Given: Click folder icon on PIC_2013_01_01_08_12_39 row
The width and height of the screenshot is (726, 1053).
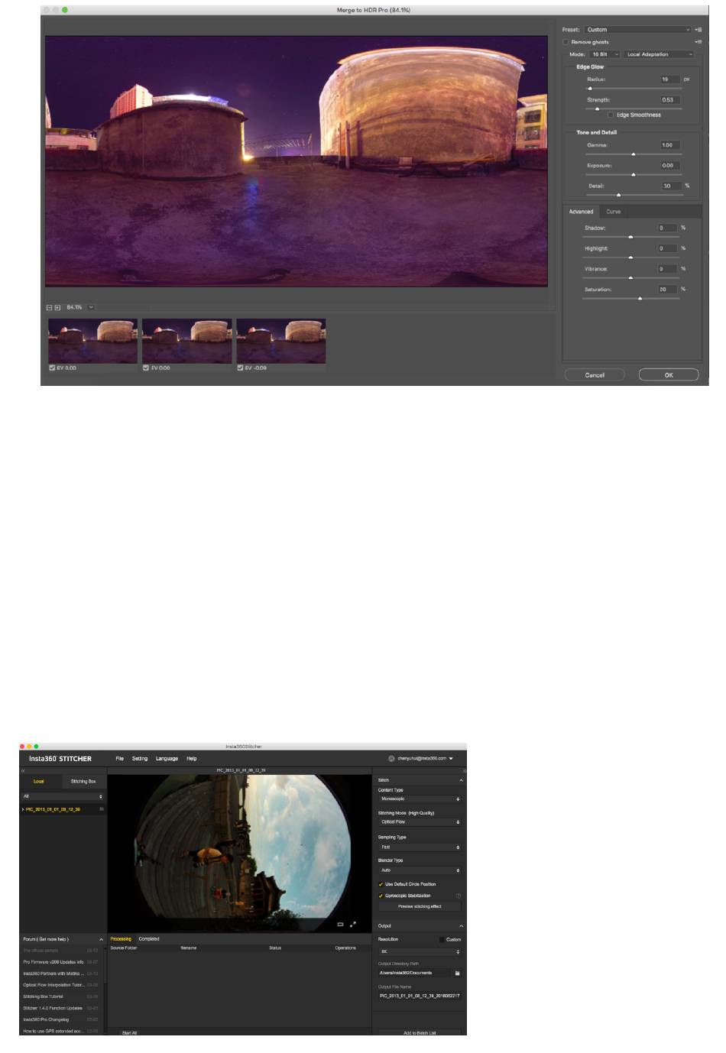Looking at the screenshot, I should click(x=101, y=808).
